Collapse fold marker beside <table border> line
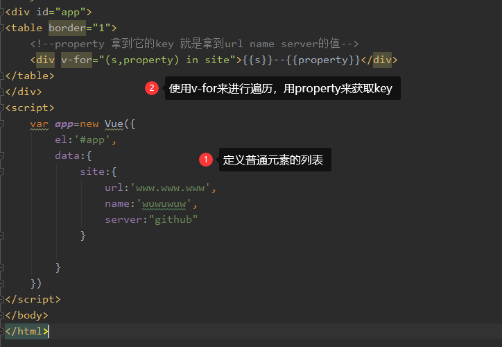Viewport: 502px width, 347px height. tap(1, 28)
